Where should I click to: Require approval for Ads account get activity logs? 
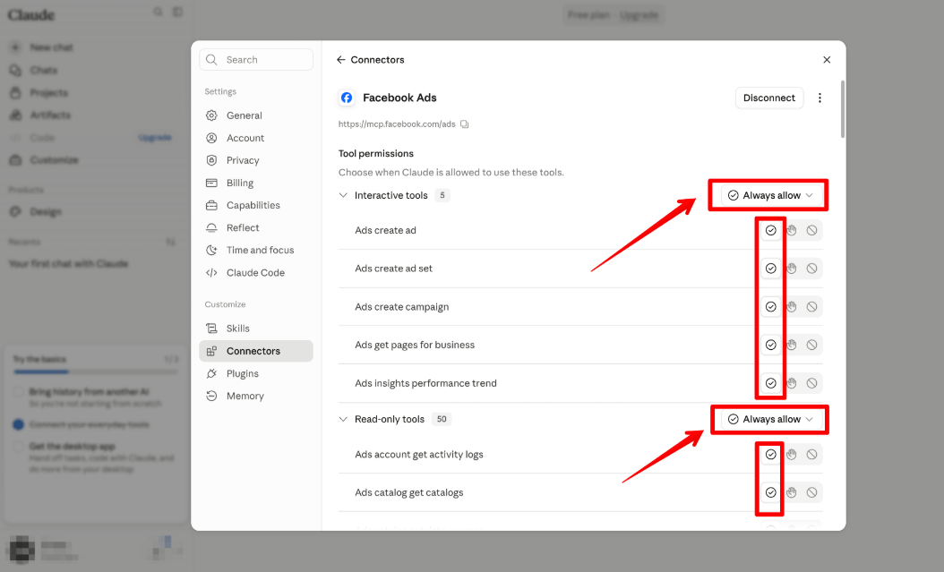point(792,455)
